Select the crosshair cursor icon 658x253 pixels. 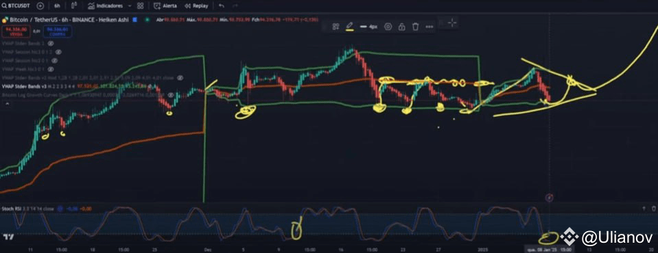click(x=452, y=23)
